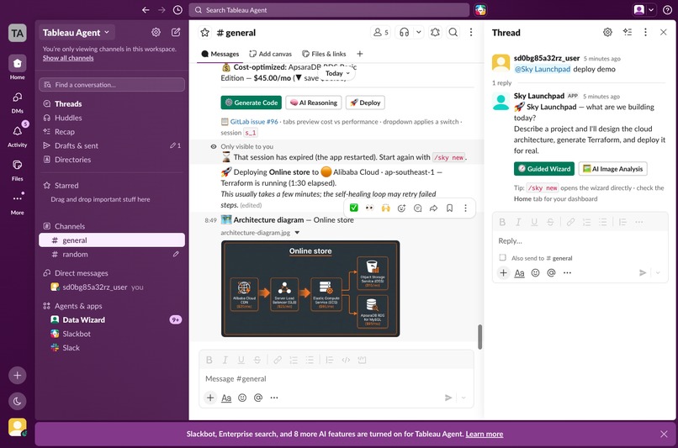View the 5 channel members
The height and width of the screenshot is (448, 678).
pyautogui.click(x=381, y=33)
